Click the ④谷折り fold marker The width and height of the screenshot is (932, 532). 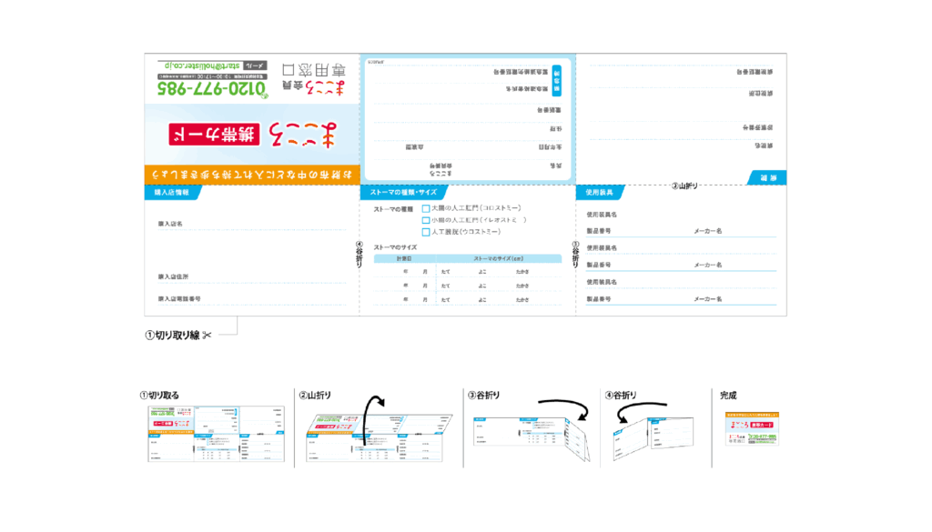coord(359,253)
